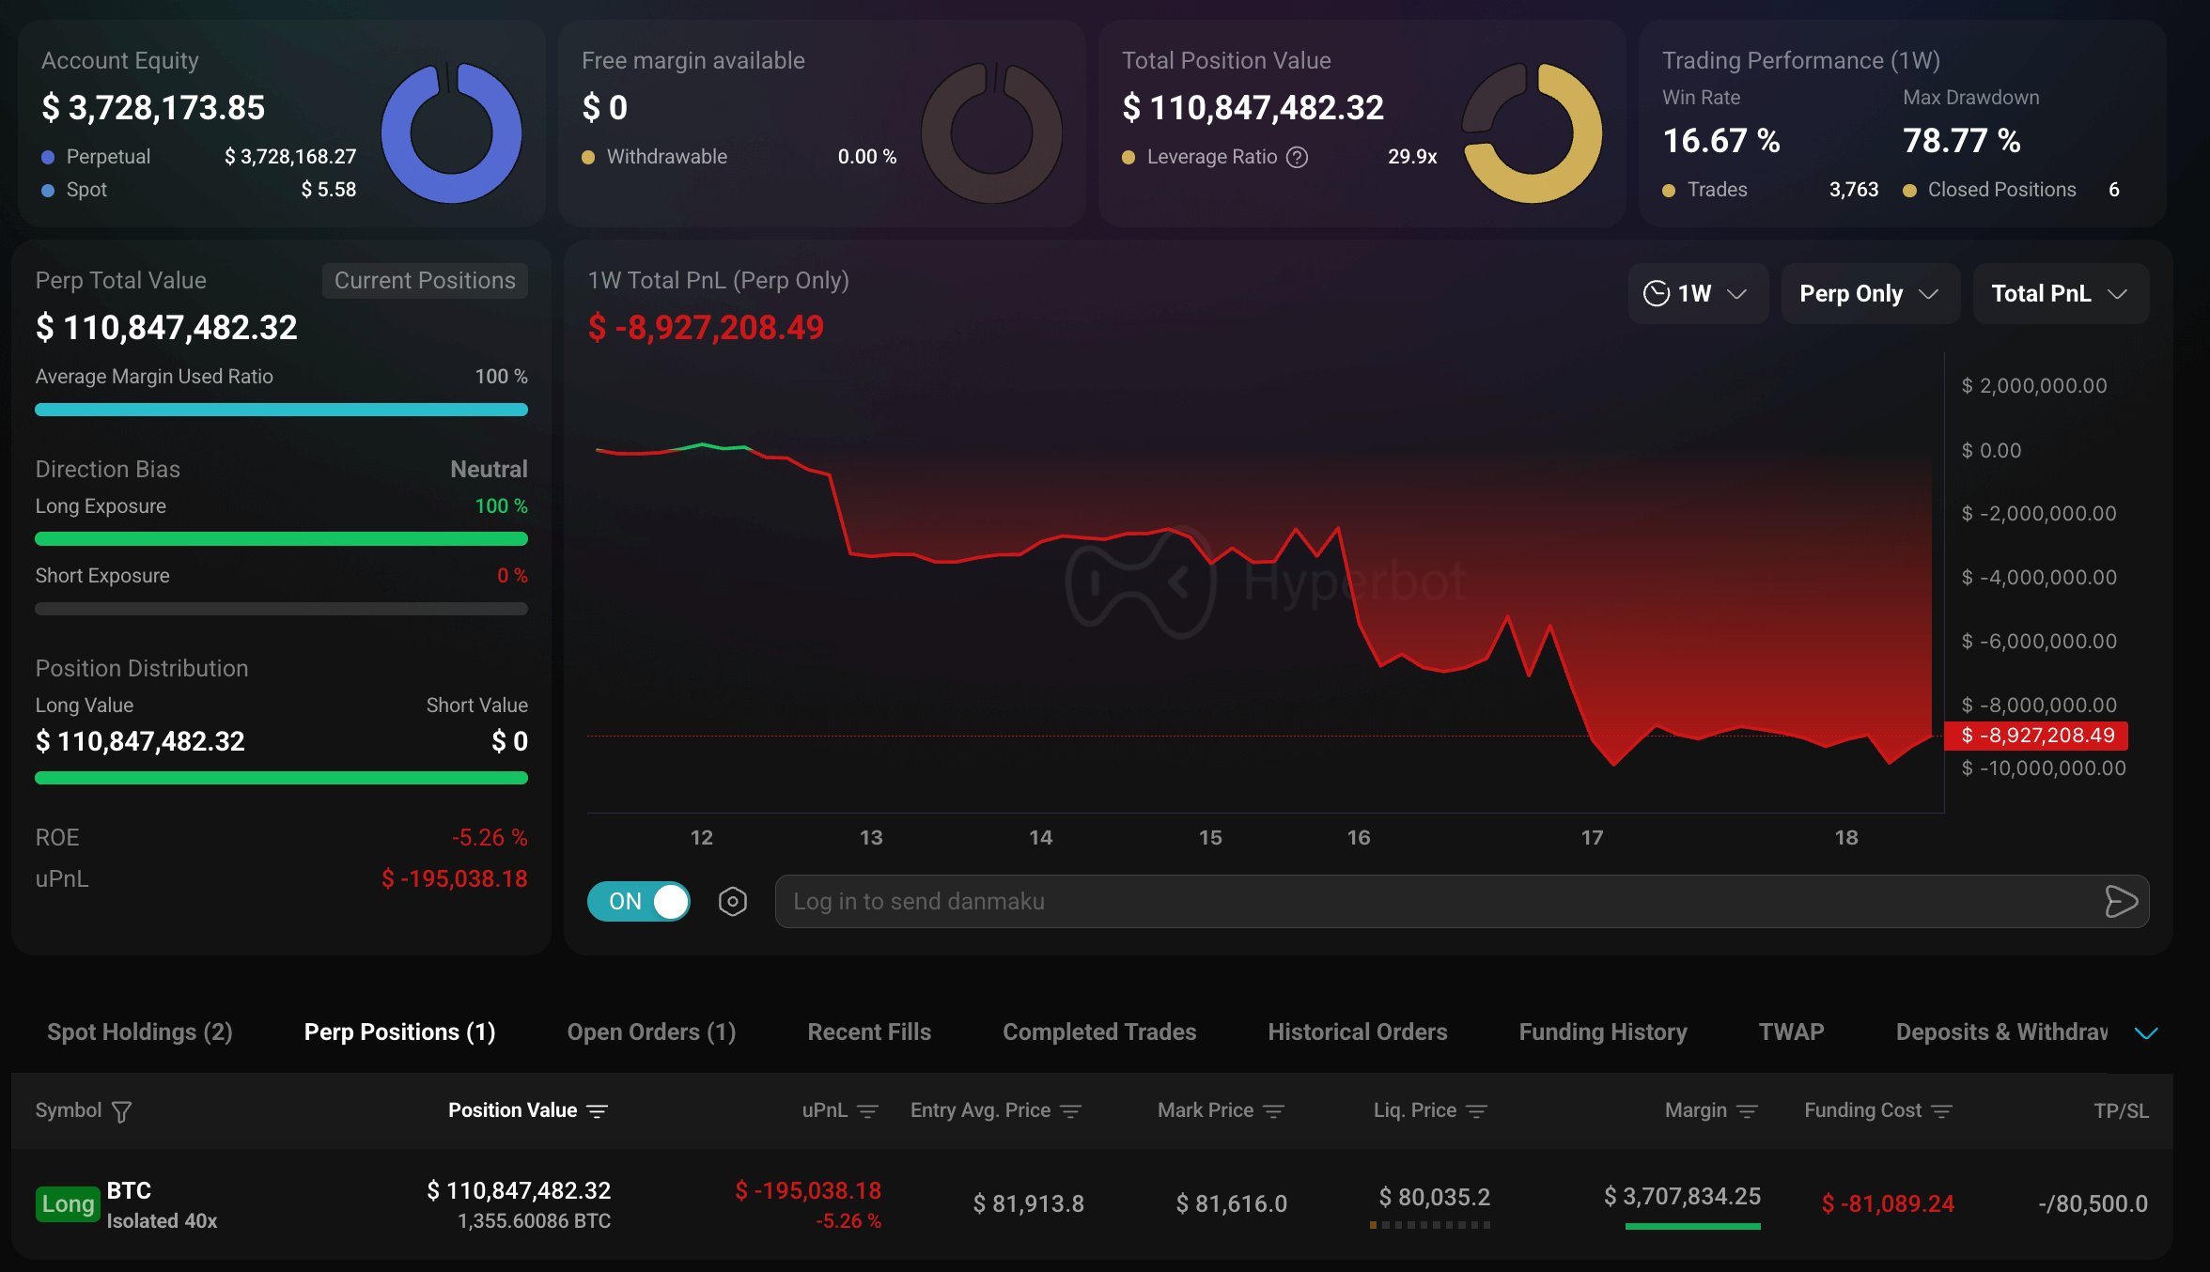Open the danmaku settings hexagon icon
Screen dimensions: 2210x1272
tap(733, 902)
